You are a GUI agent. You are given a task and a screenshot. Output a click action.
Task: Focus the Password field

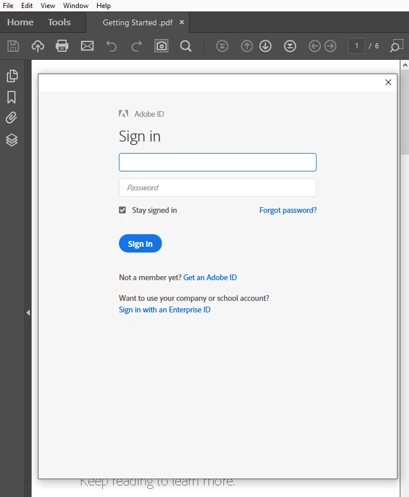pos(218,188)
